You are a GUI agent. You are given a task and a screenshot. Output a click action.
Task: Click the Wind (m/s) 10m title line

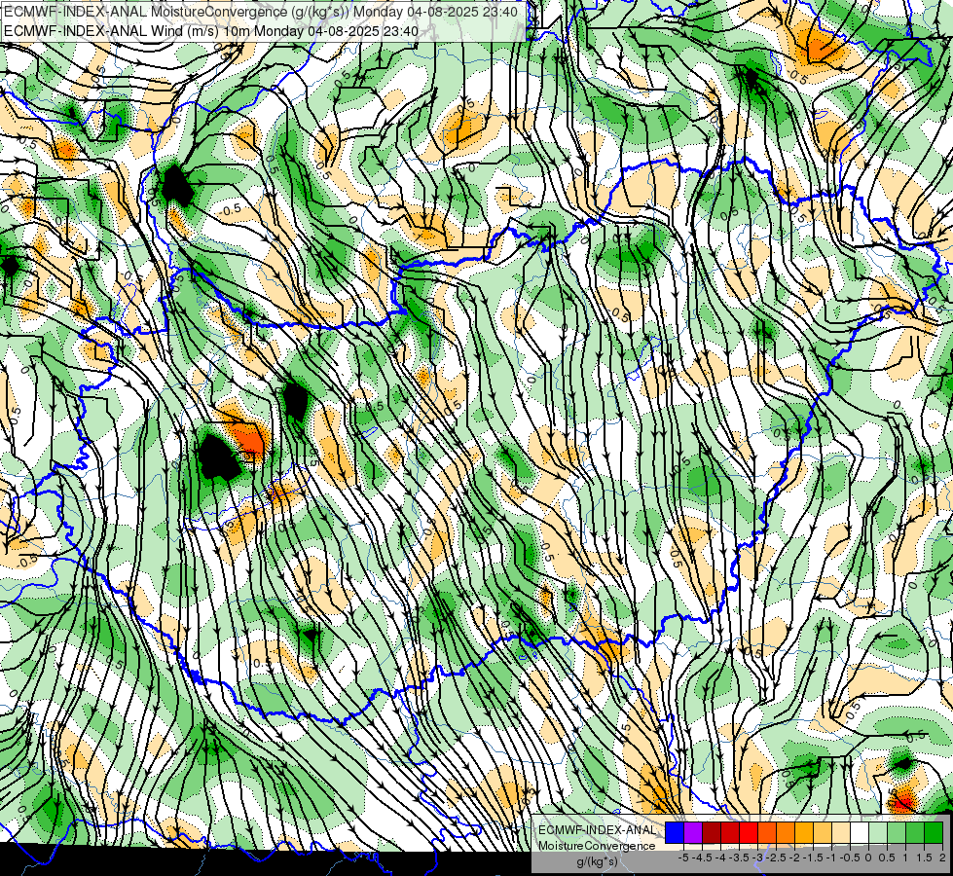point(211,31)
